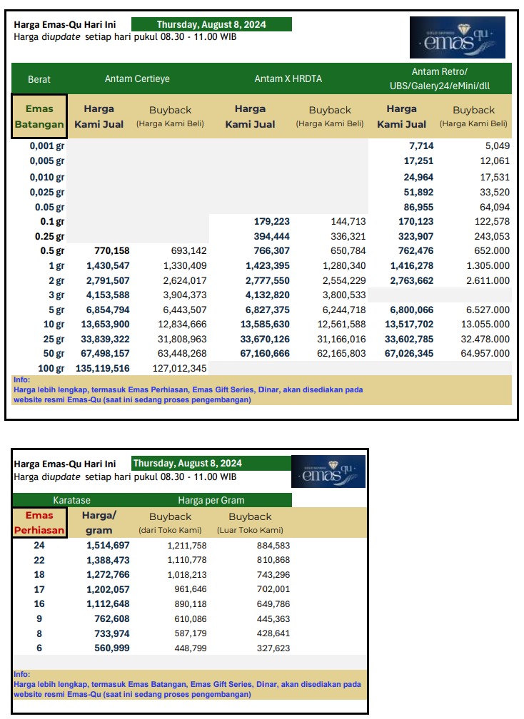The height and width of the screenshot is (719, 524).
Task: Select buyback value 3,800,533
Action: pyautogui.click(x=344, y=295)
